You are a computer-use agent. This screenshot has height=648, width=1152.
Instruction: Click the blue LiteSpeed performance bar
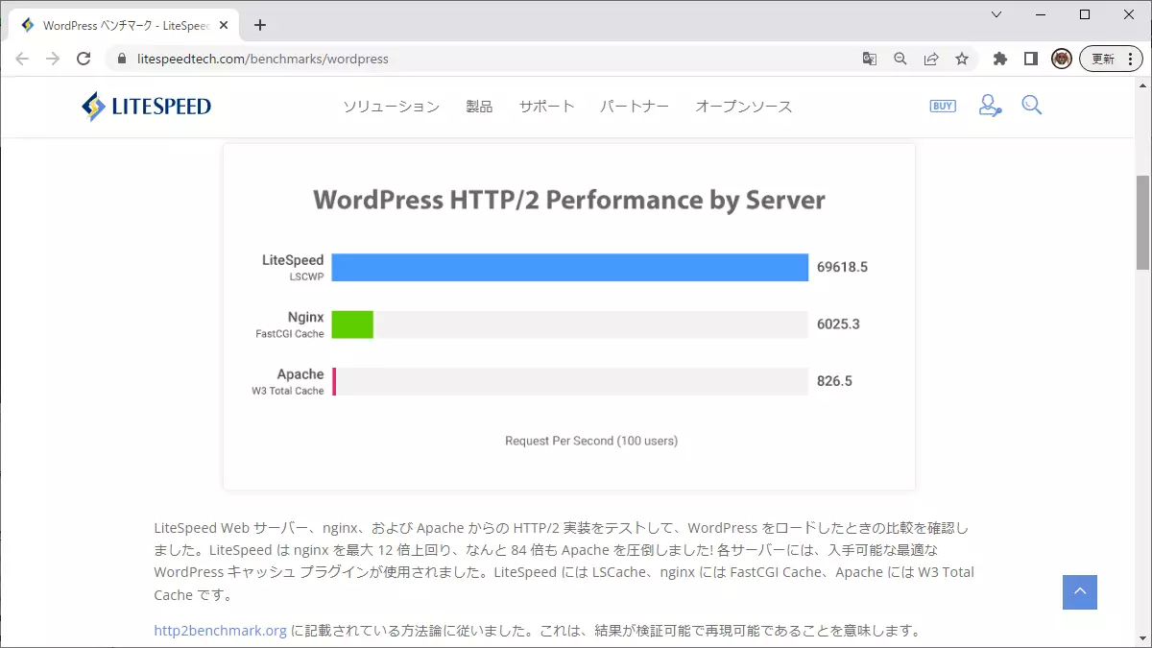click(x=569, y=268)
